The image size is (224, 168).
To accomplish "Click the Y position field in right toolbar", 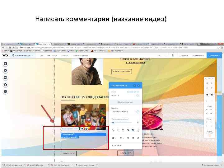I will coord(209,126).
